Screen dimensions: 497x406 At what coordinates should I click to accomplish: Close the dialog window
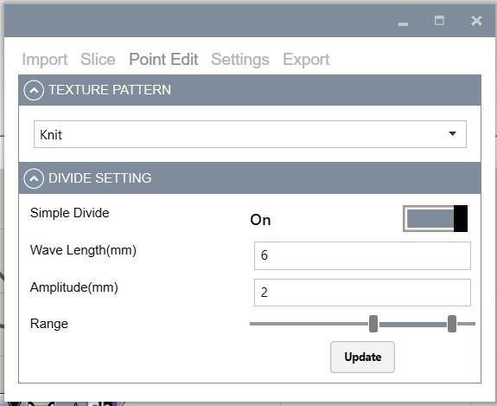476,21
